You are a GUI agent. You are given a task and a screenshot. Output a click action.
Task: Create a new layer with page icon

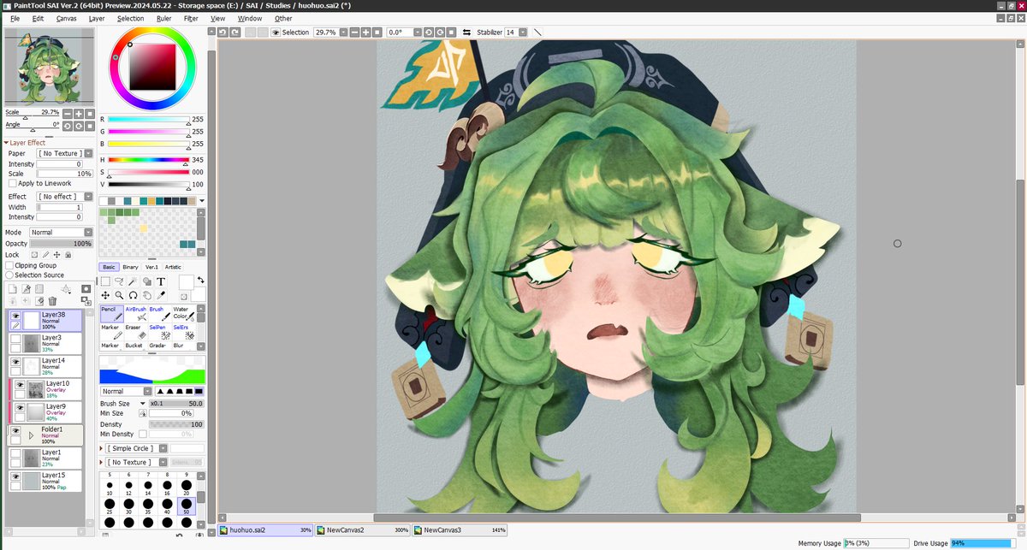13,290
